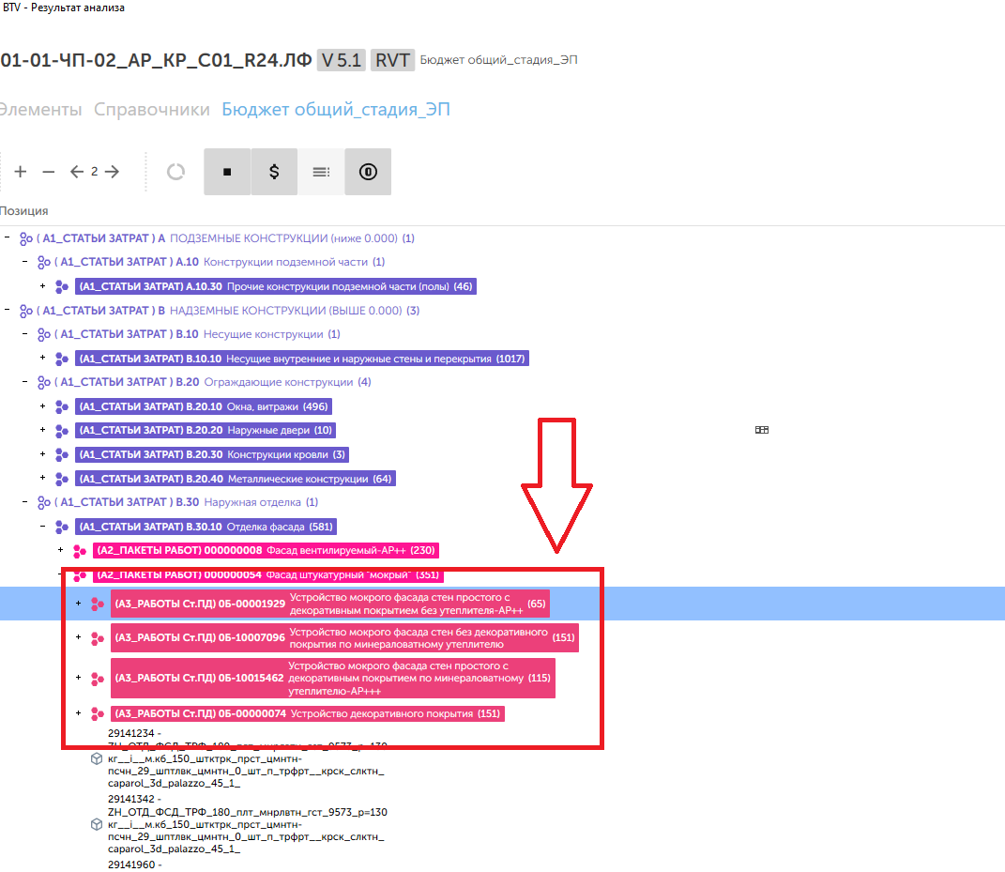Image resolution: width=1005 pixels, height=872 pixels.
Task: Select Фасад штукатурный "мокрый" (351) package
Action: 267,575
